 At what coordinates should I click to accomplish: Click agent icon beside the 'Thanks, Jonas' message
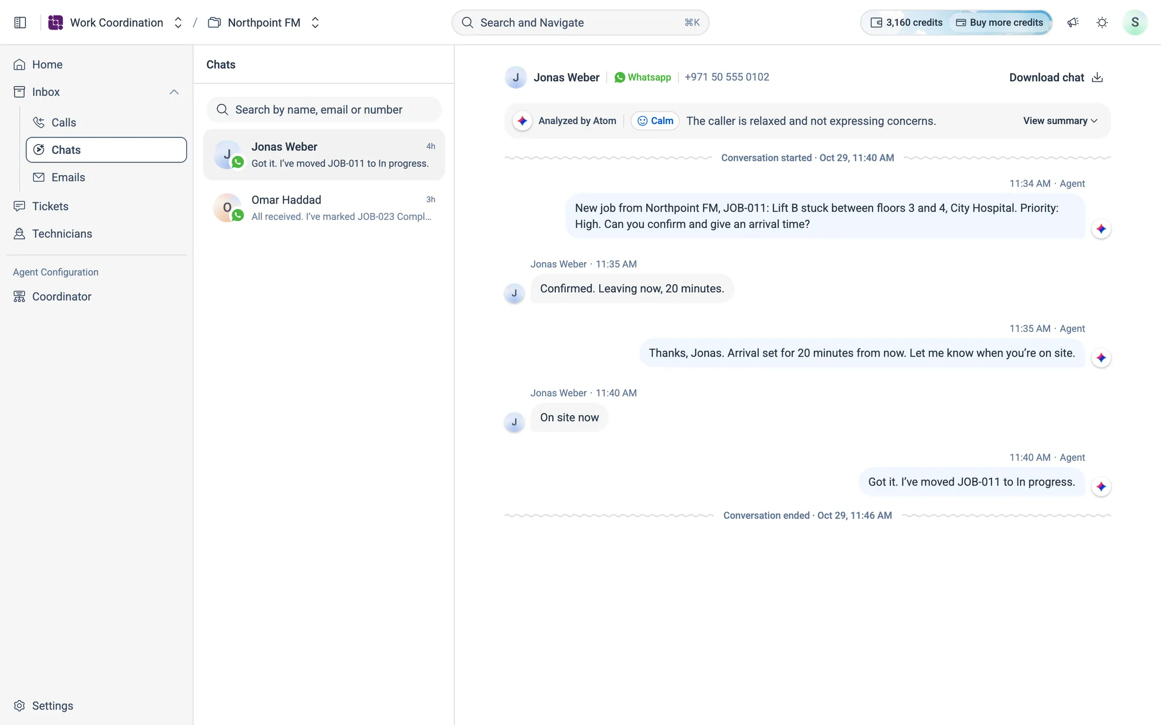click(x=1101, y=358)
